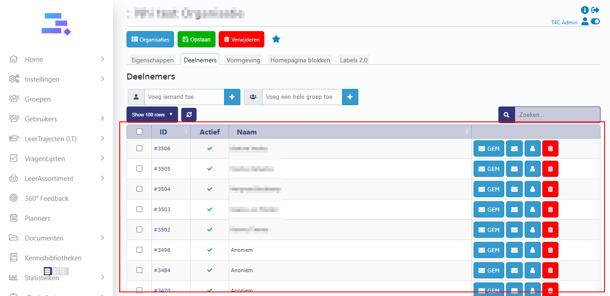This screenshot has height=296, width=610.
Task: Open user profile icon for participant #3504
Action: pos(532,189)
